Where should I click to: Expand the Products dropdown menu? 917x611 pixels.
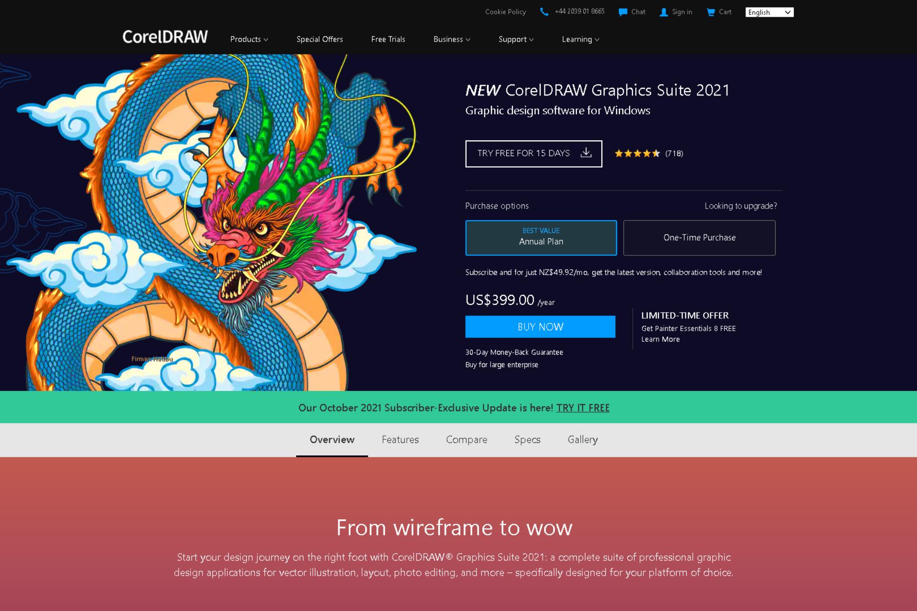(x=249, y=39)
